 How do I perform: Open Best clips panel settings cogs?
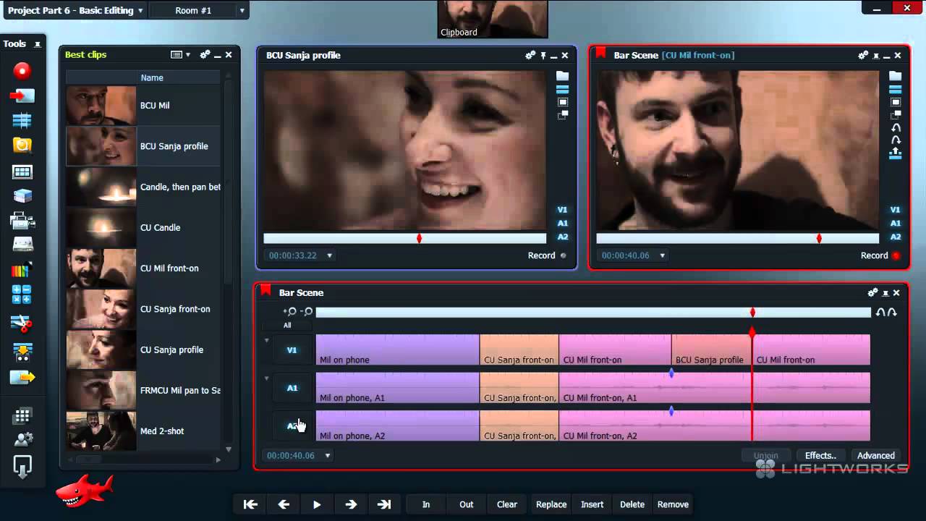[x=205, y=55]
